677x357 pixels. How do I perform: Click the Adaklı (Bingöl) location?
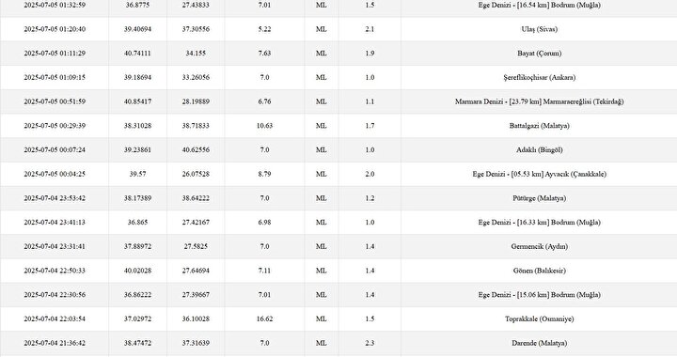coord(539,150)
